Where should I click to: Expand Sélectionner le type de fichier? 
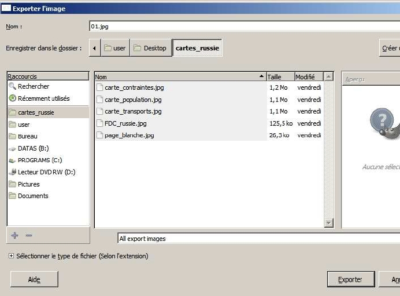(x=12, y=255)
